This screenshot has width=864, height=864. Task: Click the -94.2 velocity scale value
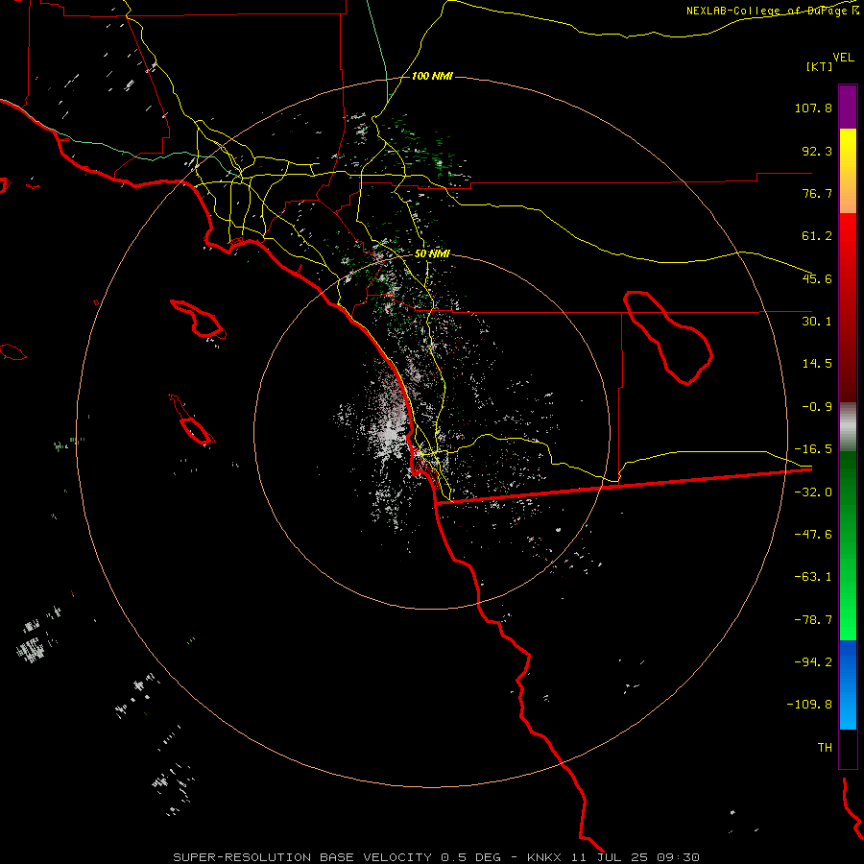click(813, 661)
